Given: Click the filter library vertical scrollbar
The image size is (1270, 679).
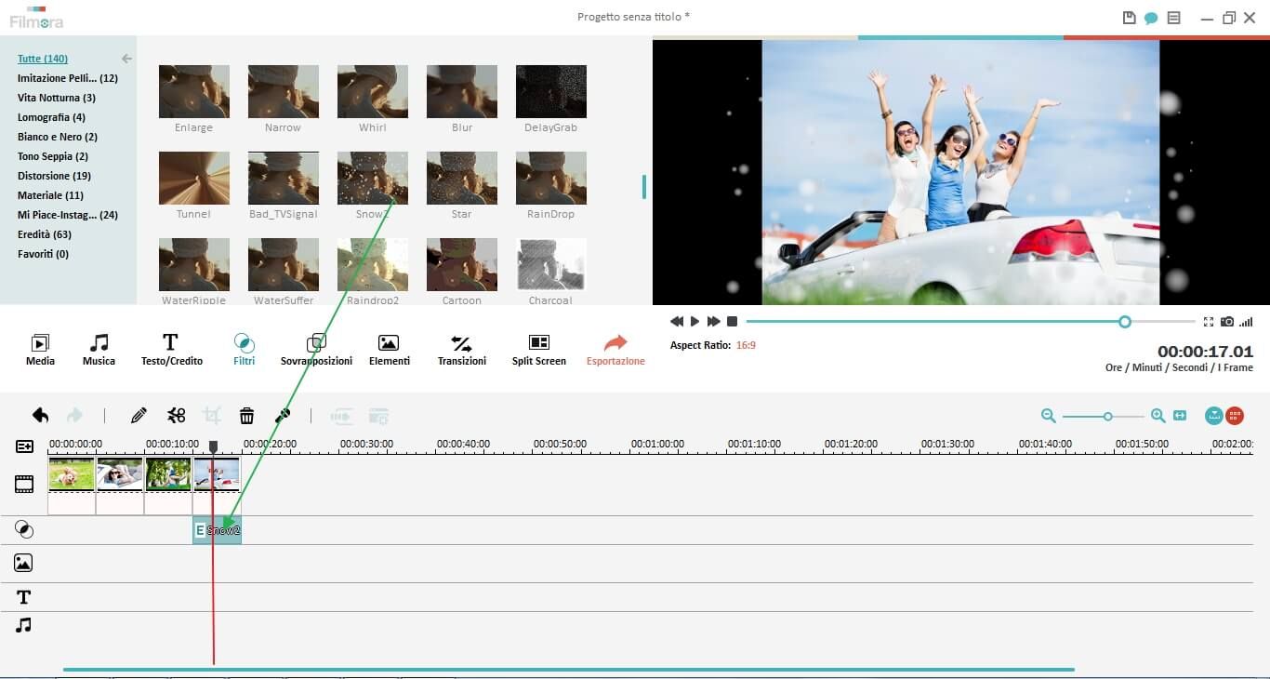Looking at the screenshot, I should pos(643,187).
